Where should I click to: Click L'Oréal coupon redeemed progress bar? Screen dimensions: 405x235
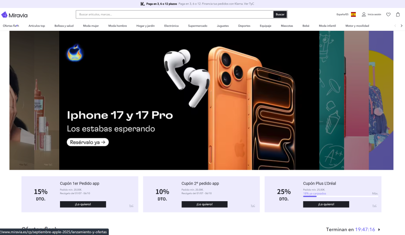[340, 196]
